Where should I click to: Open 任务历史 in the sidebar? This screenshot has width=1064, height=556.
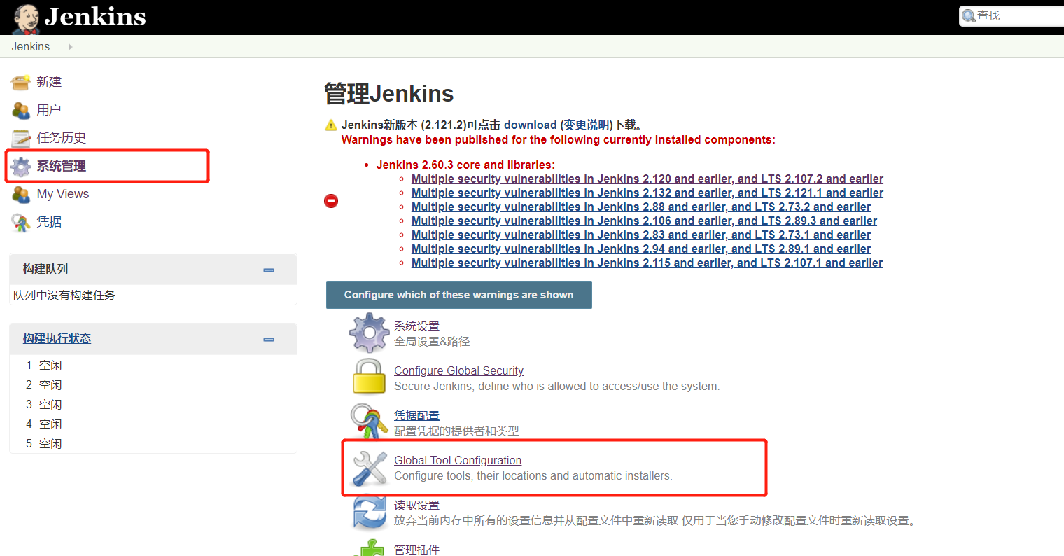tap(62, 138)
